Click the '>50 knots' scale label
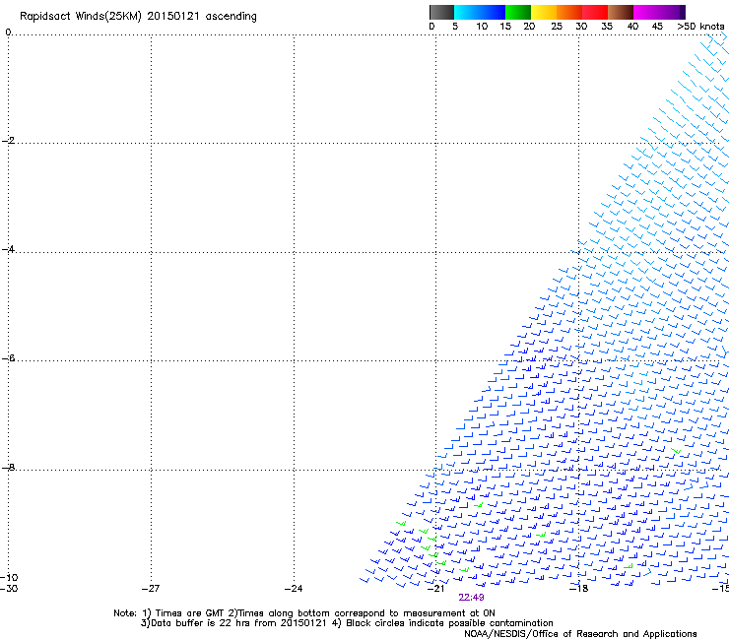 (x=700, y=27)
